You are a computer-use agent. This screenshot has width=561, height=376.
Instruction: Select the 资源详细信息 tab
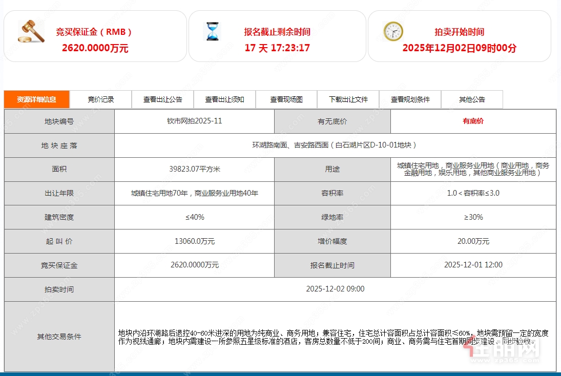pyautogui.click(x=37, y=99)
